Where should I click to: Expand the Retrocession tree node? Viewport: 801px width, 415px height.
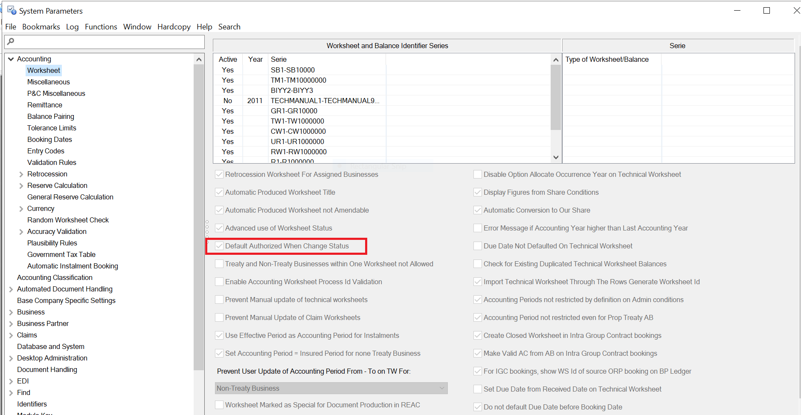pos(21,174)
